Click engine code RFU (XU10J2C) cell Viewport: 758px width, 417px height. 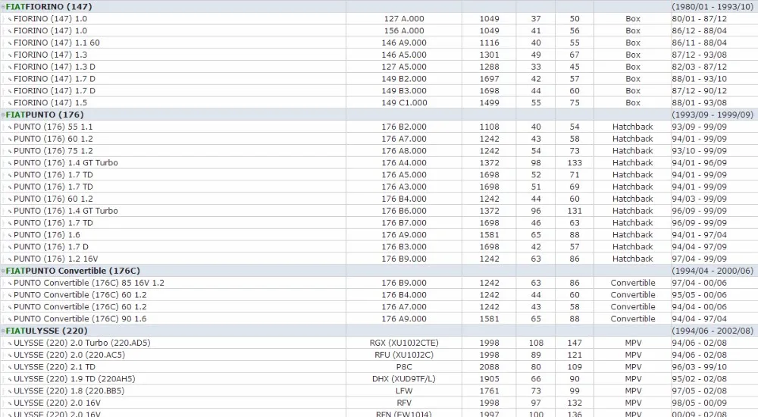(x=404, y=355)
